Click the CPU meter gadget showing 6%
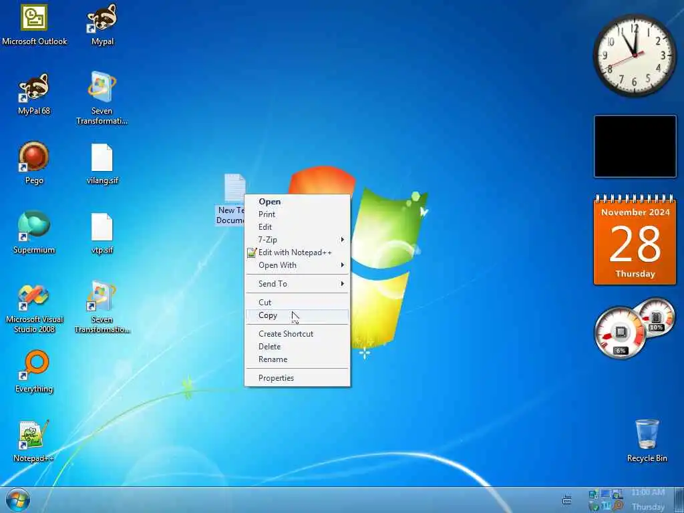 click(620, 333)
